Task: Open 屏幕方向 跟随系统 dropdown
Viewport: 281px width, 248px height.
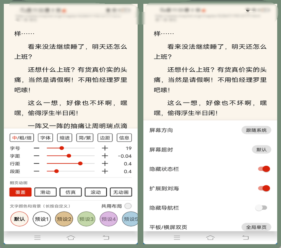Action: [x=256, y=130]
